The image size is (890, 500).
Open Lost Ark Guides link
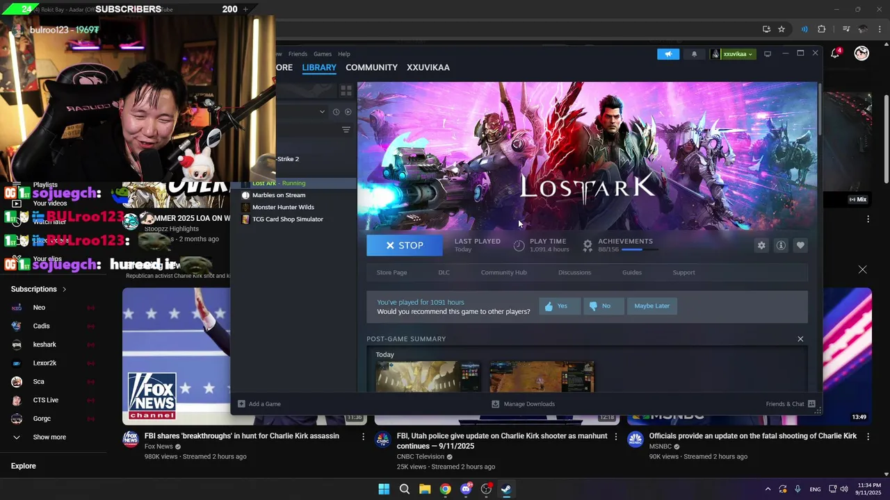click(x=632, y=272)
